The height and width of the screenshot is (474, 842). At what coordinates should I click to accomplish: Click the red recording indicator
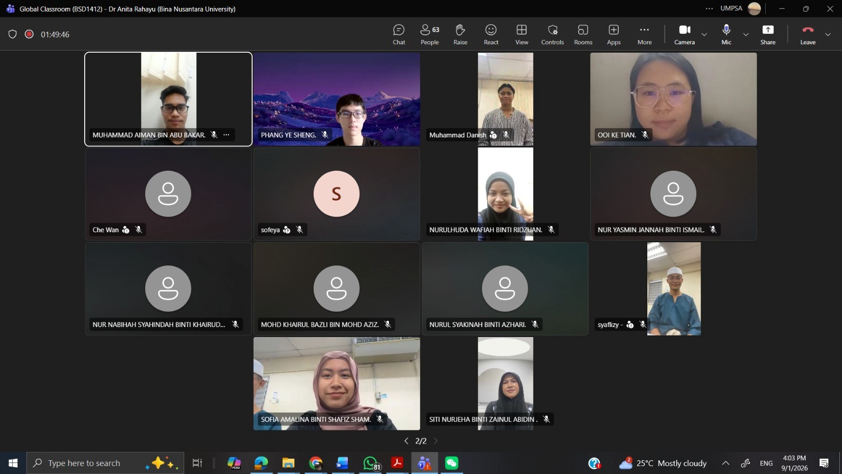click(x=29, y=34)
